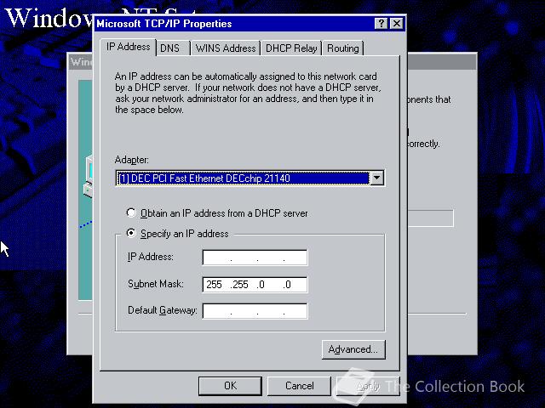Close the Microsoft TCP/IP Properties dialog
545x408 pixels.
[397, 24]
